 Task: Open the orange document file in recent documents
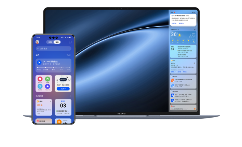(173, 80)
